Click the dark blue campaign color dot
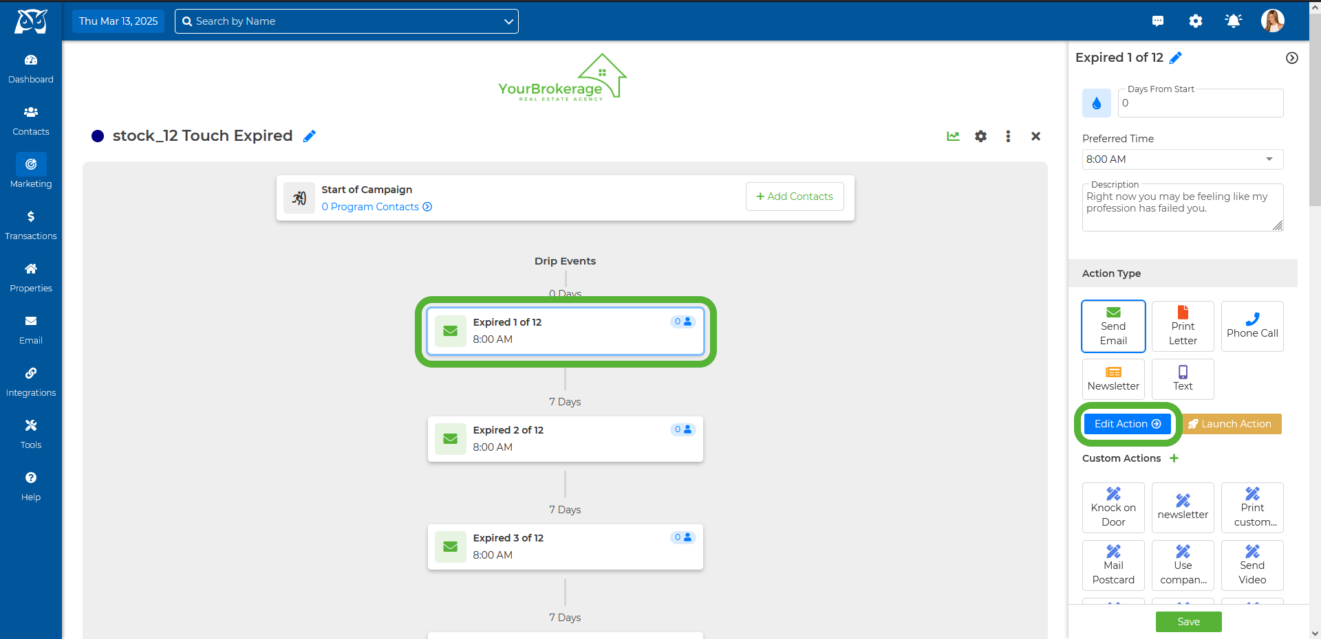Viewport: 1321px width, 639px height. coord(98,136)
